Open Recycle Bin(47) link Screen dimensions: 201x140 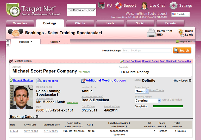tap(187, 42)
